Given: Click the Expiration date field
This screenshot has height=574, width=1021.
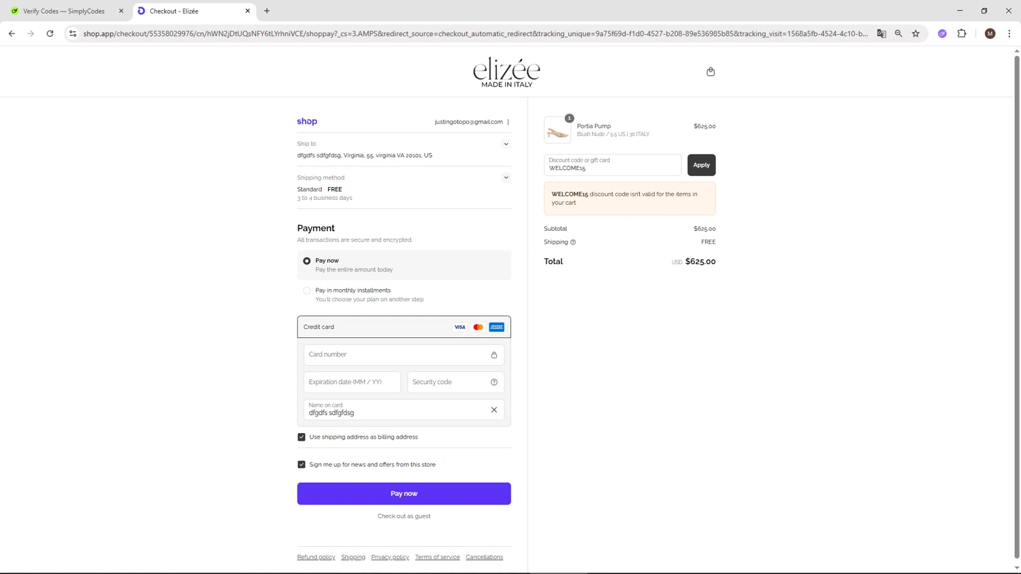Looking at the screenshot, I should tap(352, 382).
